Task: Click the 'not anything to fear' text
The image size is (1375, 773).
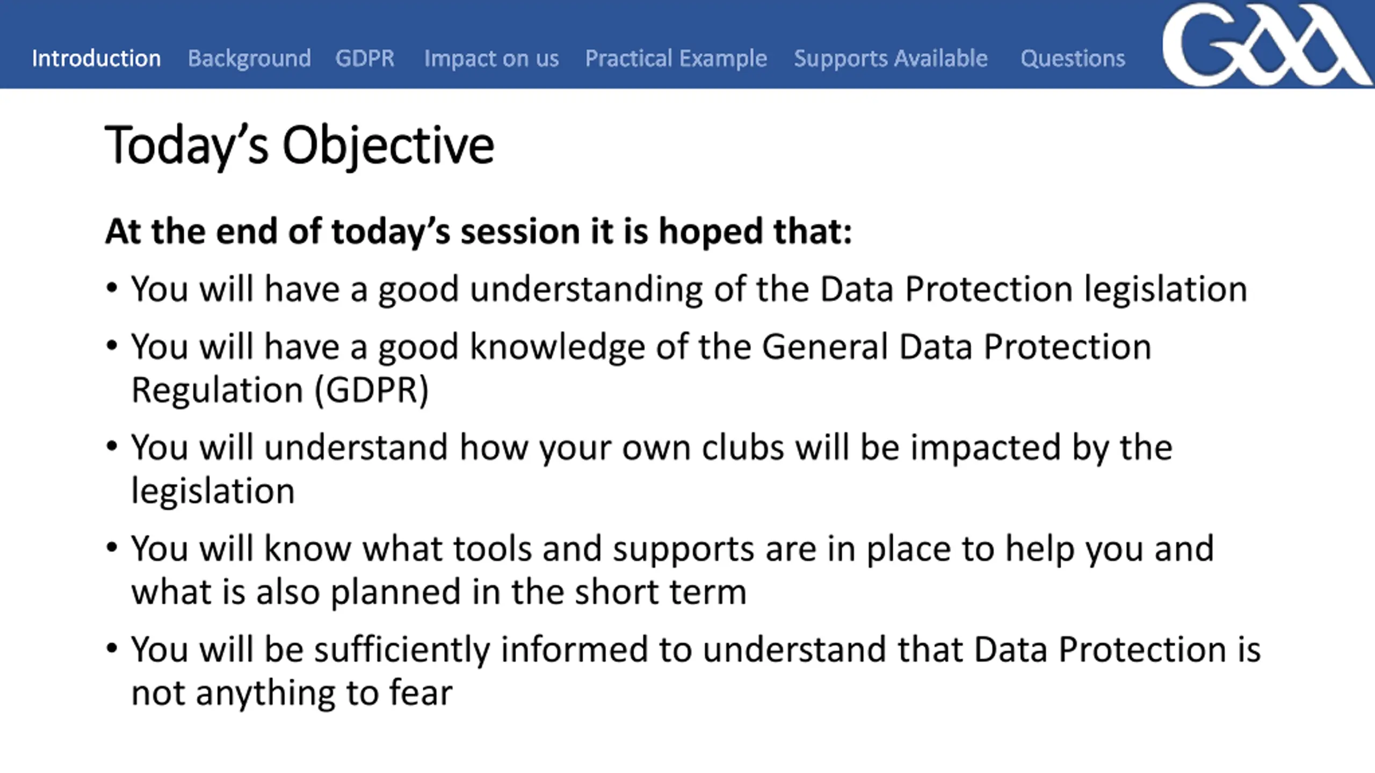Action: [x=292, y=693]
